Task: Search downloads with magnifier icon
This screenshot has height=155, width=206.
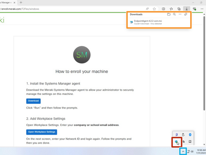Action: (174, 14)
